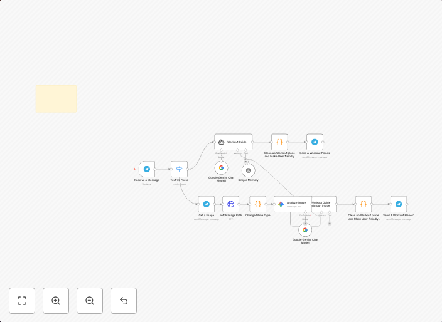Viewport: 442px width, 322px height.
Task: Click the Receive a Message Telegram node
Action: pyautogui.click(x=146, y=169)
